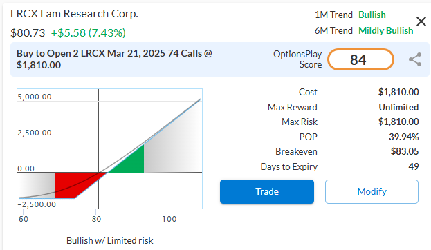Click the Buy to Open strategy description
431x250 pixels.
pyautogui.click(x=114, y=59)
